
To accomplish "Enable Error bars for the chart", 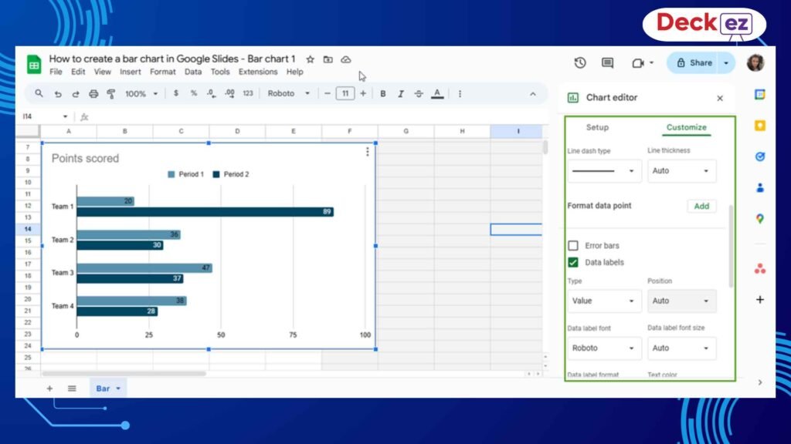I will pos(574,245).
